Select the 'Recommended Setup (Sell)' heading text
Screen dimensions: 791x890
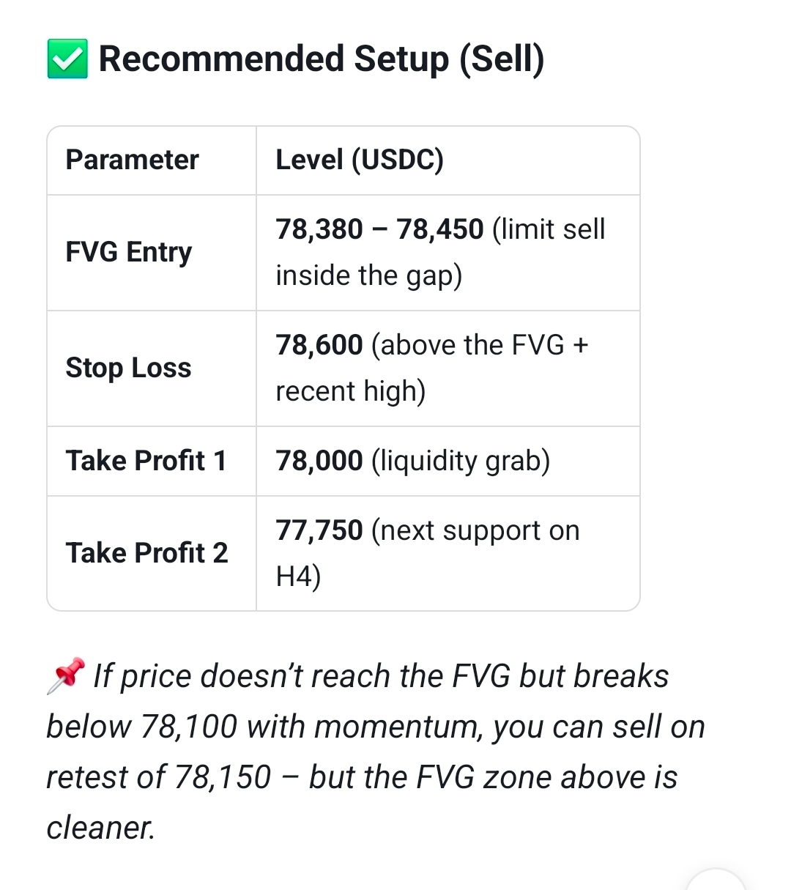322,59
